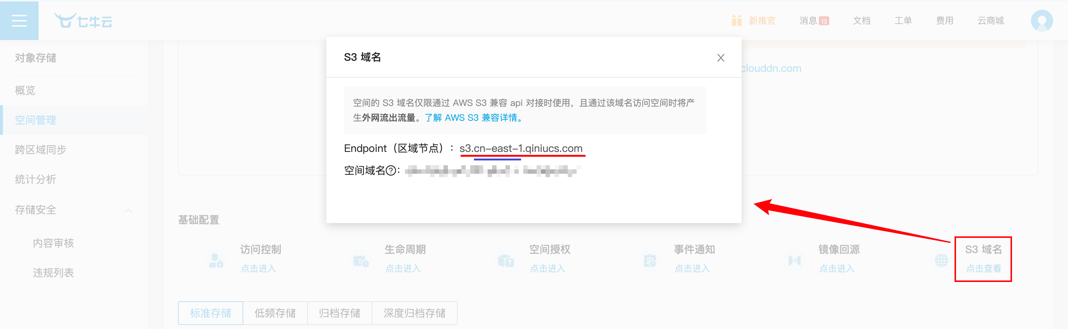1068x329 pixels.
Task: Click the 空间授权 box icon
Action: [x=506, y=260]
